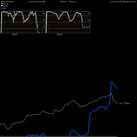
Task: Click the 20 level label in FAST chart
Action: (x=44, y=27)
